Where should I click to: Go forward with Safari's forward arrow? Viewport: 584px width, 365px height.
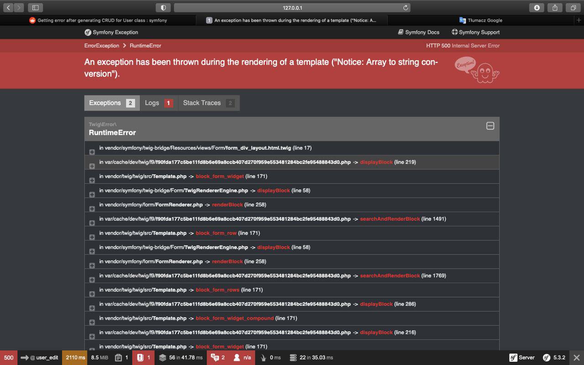(19, 7)
